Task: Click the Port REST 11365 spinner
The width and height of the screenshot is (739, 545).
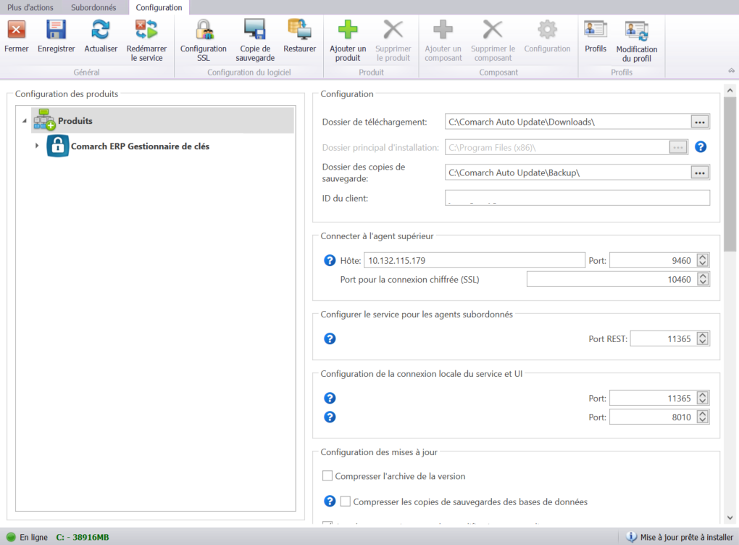Action: click(703, 338)
